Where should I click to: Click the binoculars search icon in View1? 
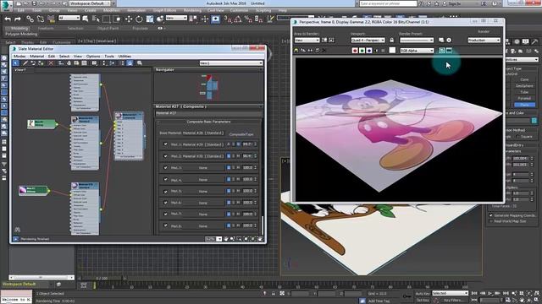point(17,229)
